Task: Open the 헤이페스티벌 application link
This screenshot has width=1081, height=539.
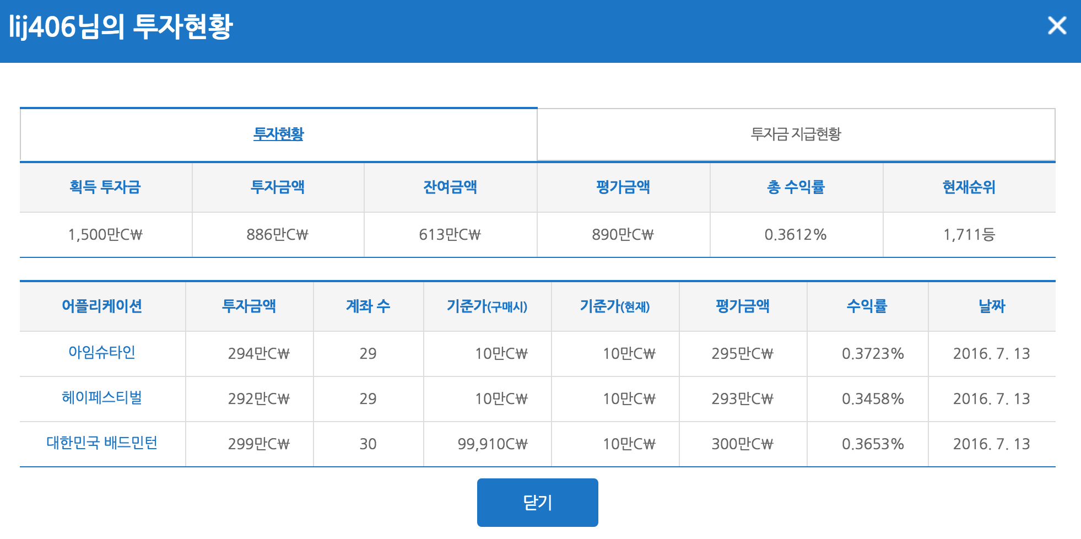Action: click(102, 397)
